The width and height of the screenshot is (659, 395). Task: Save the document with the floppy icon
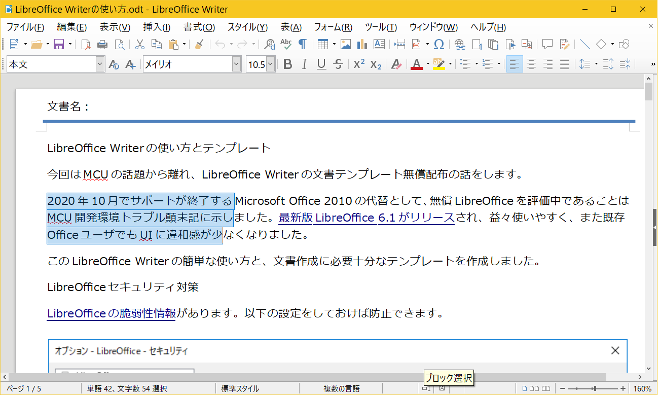tap(59, 45)
